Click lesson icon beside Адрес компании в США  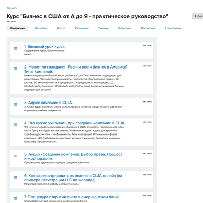click(x=15, y=105)
